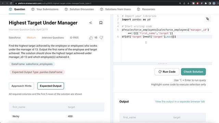219x123 pixels.
Task: Click the ID 9905 label
Action: (74, 38)
